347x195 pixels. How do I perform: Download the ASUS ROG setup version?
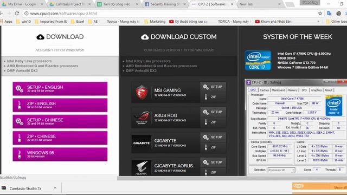pyautogui.click(x=213, y=112)
